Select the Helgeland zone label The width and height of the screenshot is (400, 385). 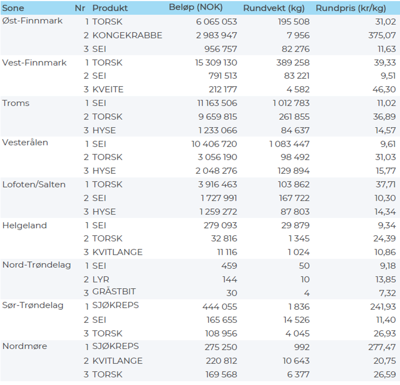click(x=24, y=225)
